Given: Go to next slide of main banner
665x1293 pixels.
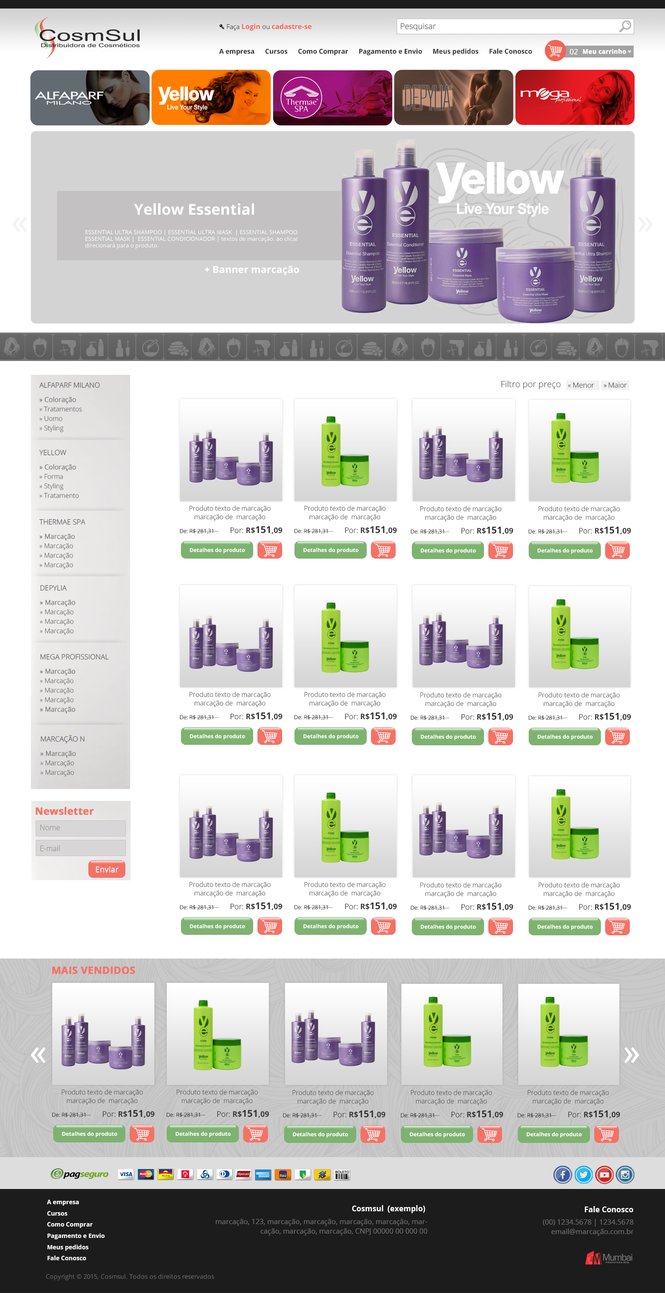Looking at the screenshot, I should (645, 224).
